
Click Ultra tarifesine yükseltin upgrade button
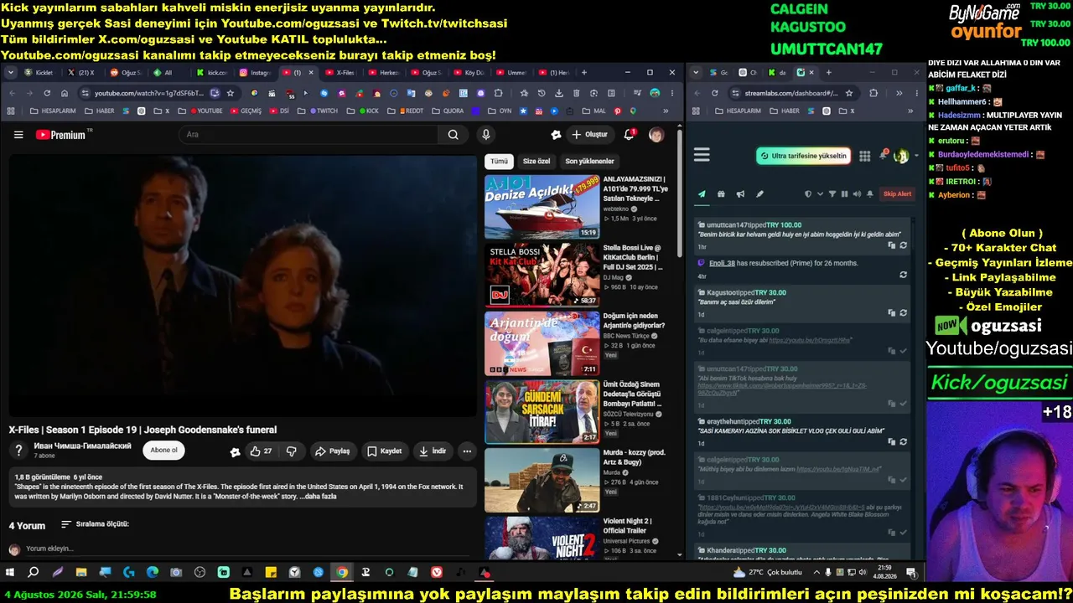tap(803, 156)
